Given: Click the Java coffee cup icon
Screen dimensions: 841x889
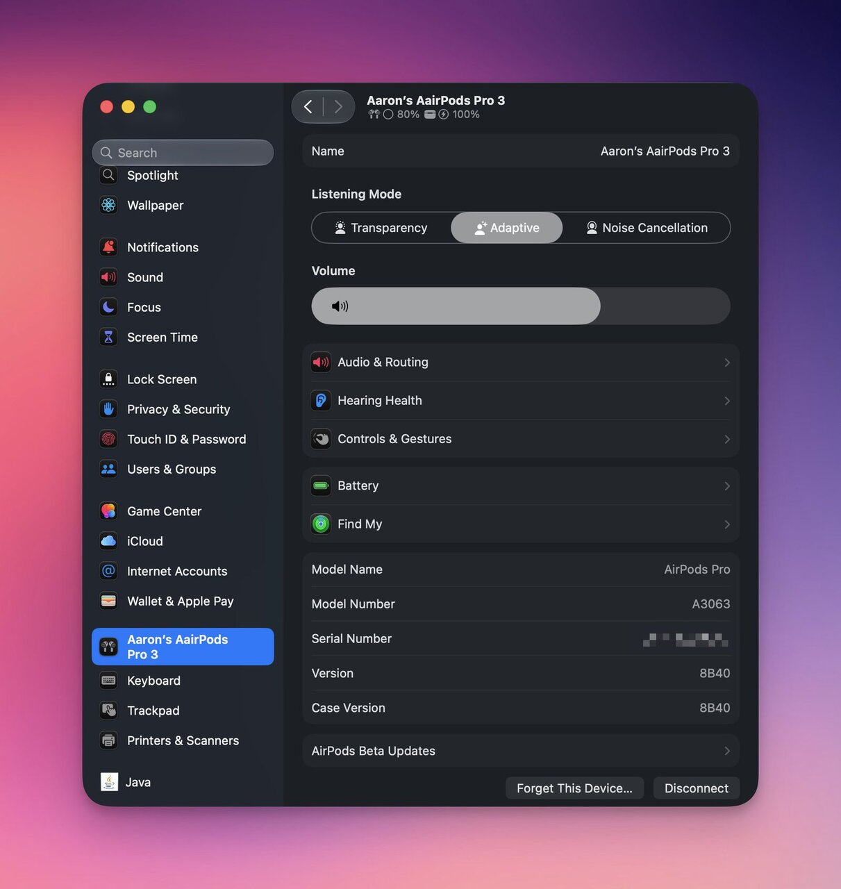Looking at the screenshot, I should [x=109, y=782].
